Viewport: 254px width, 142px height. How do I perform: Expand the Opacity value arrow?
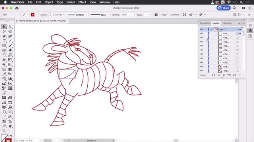click(134, 15)
